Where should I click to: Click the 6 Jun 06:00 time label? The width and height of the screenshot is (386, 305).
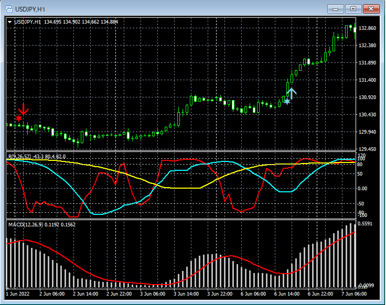(253, 294)
